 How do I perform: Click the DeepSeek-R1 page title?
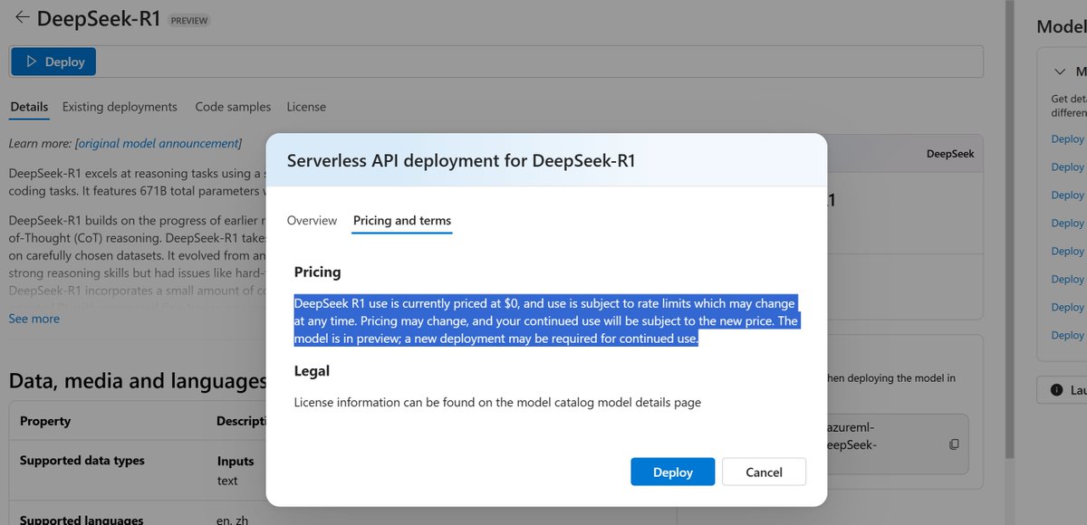tap(100, 18)
